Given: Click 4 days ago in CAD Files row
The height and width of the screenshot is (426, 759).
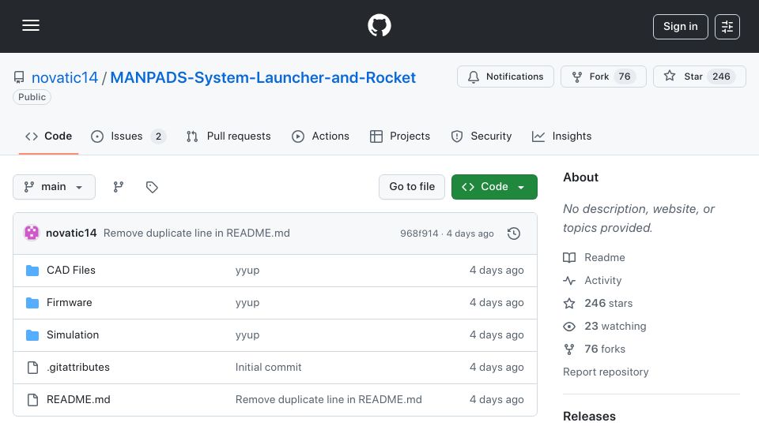Looking at the screenshot, I should pos(497,270).
